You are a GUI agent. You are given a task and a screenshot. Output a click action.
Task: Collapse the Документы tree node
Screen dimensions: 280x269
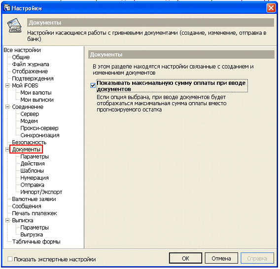[x=7, y=149]
